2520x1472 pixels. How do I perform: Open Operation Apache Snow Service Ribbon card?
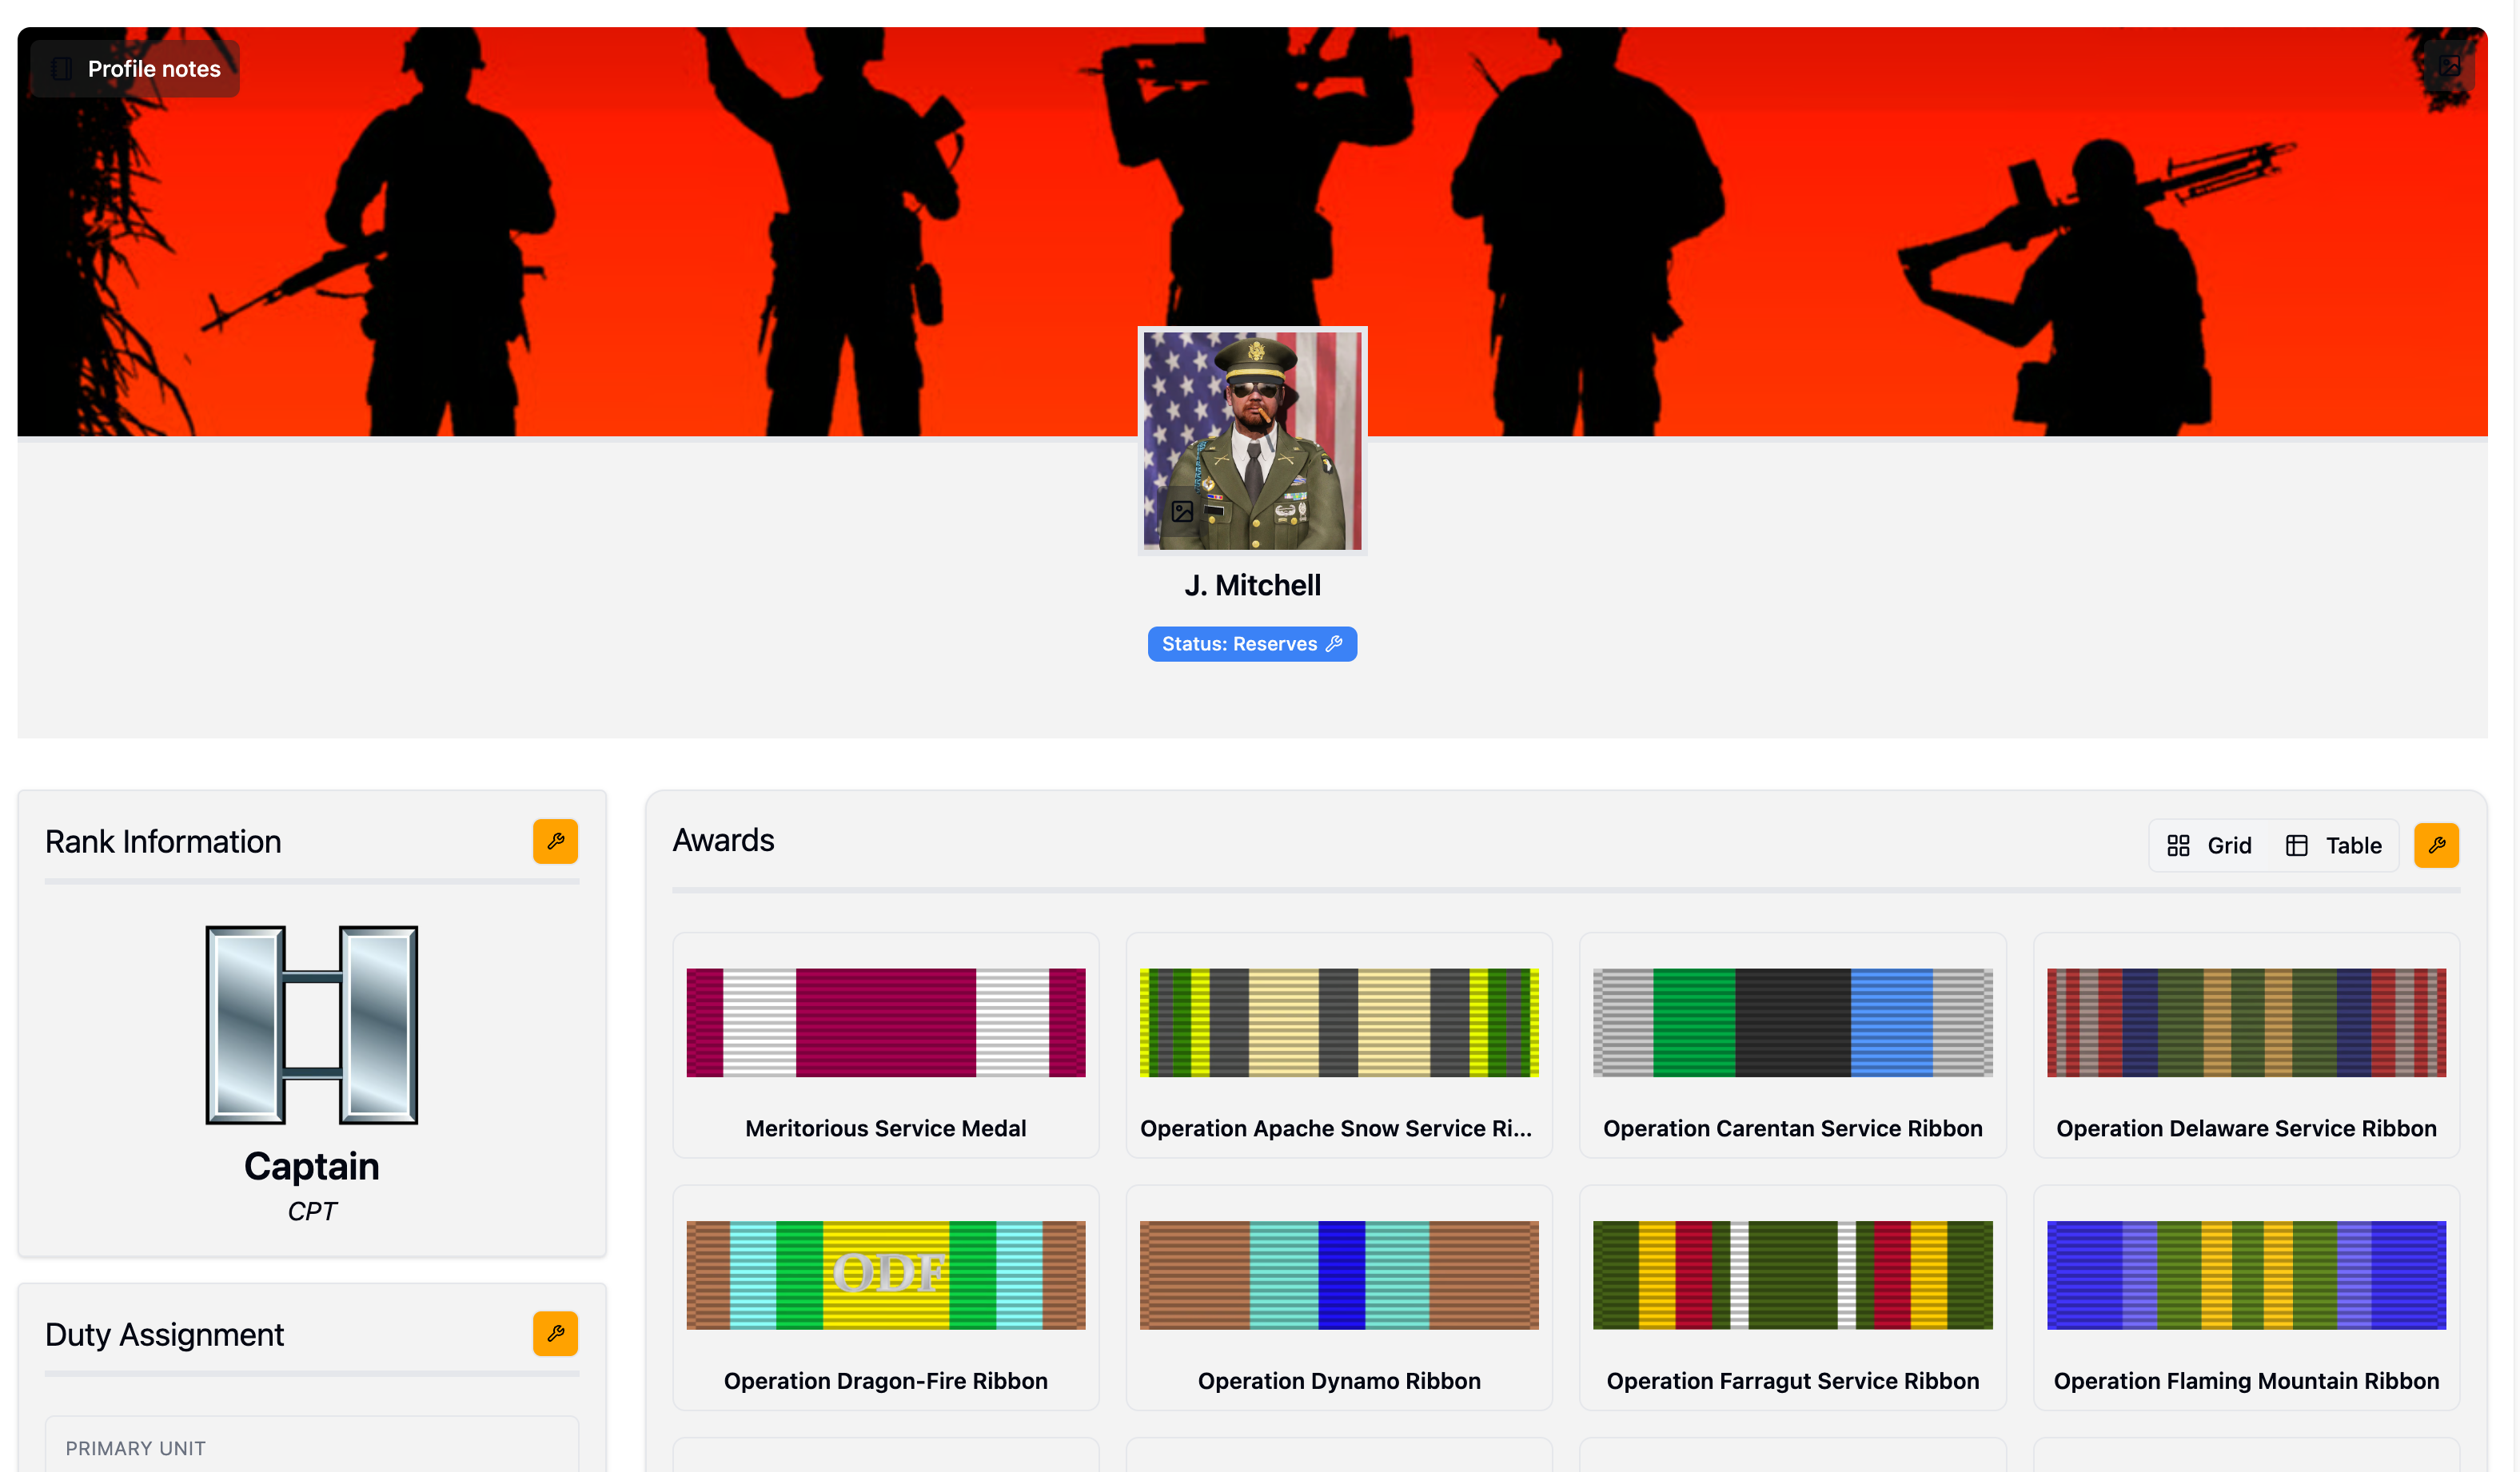click(1338, 1045)
